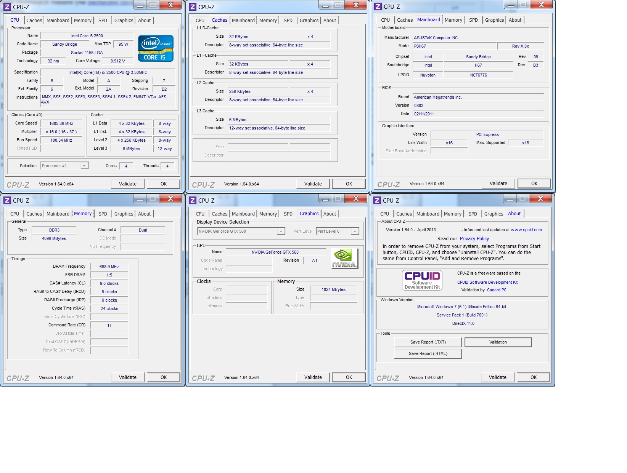Click CPU-Z title icon in Mainboard tab window
This screenshot has width=627, height=473.
378,6
